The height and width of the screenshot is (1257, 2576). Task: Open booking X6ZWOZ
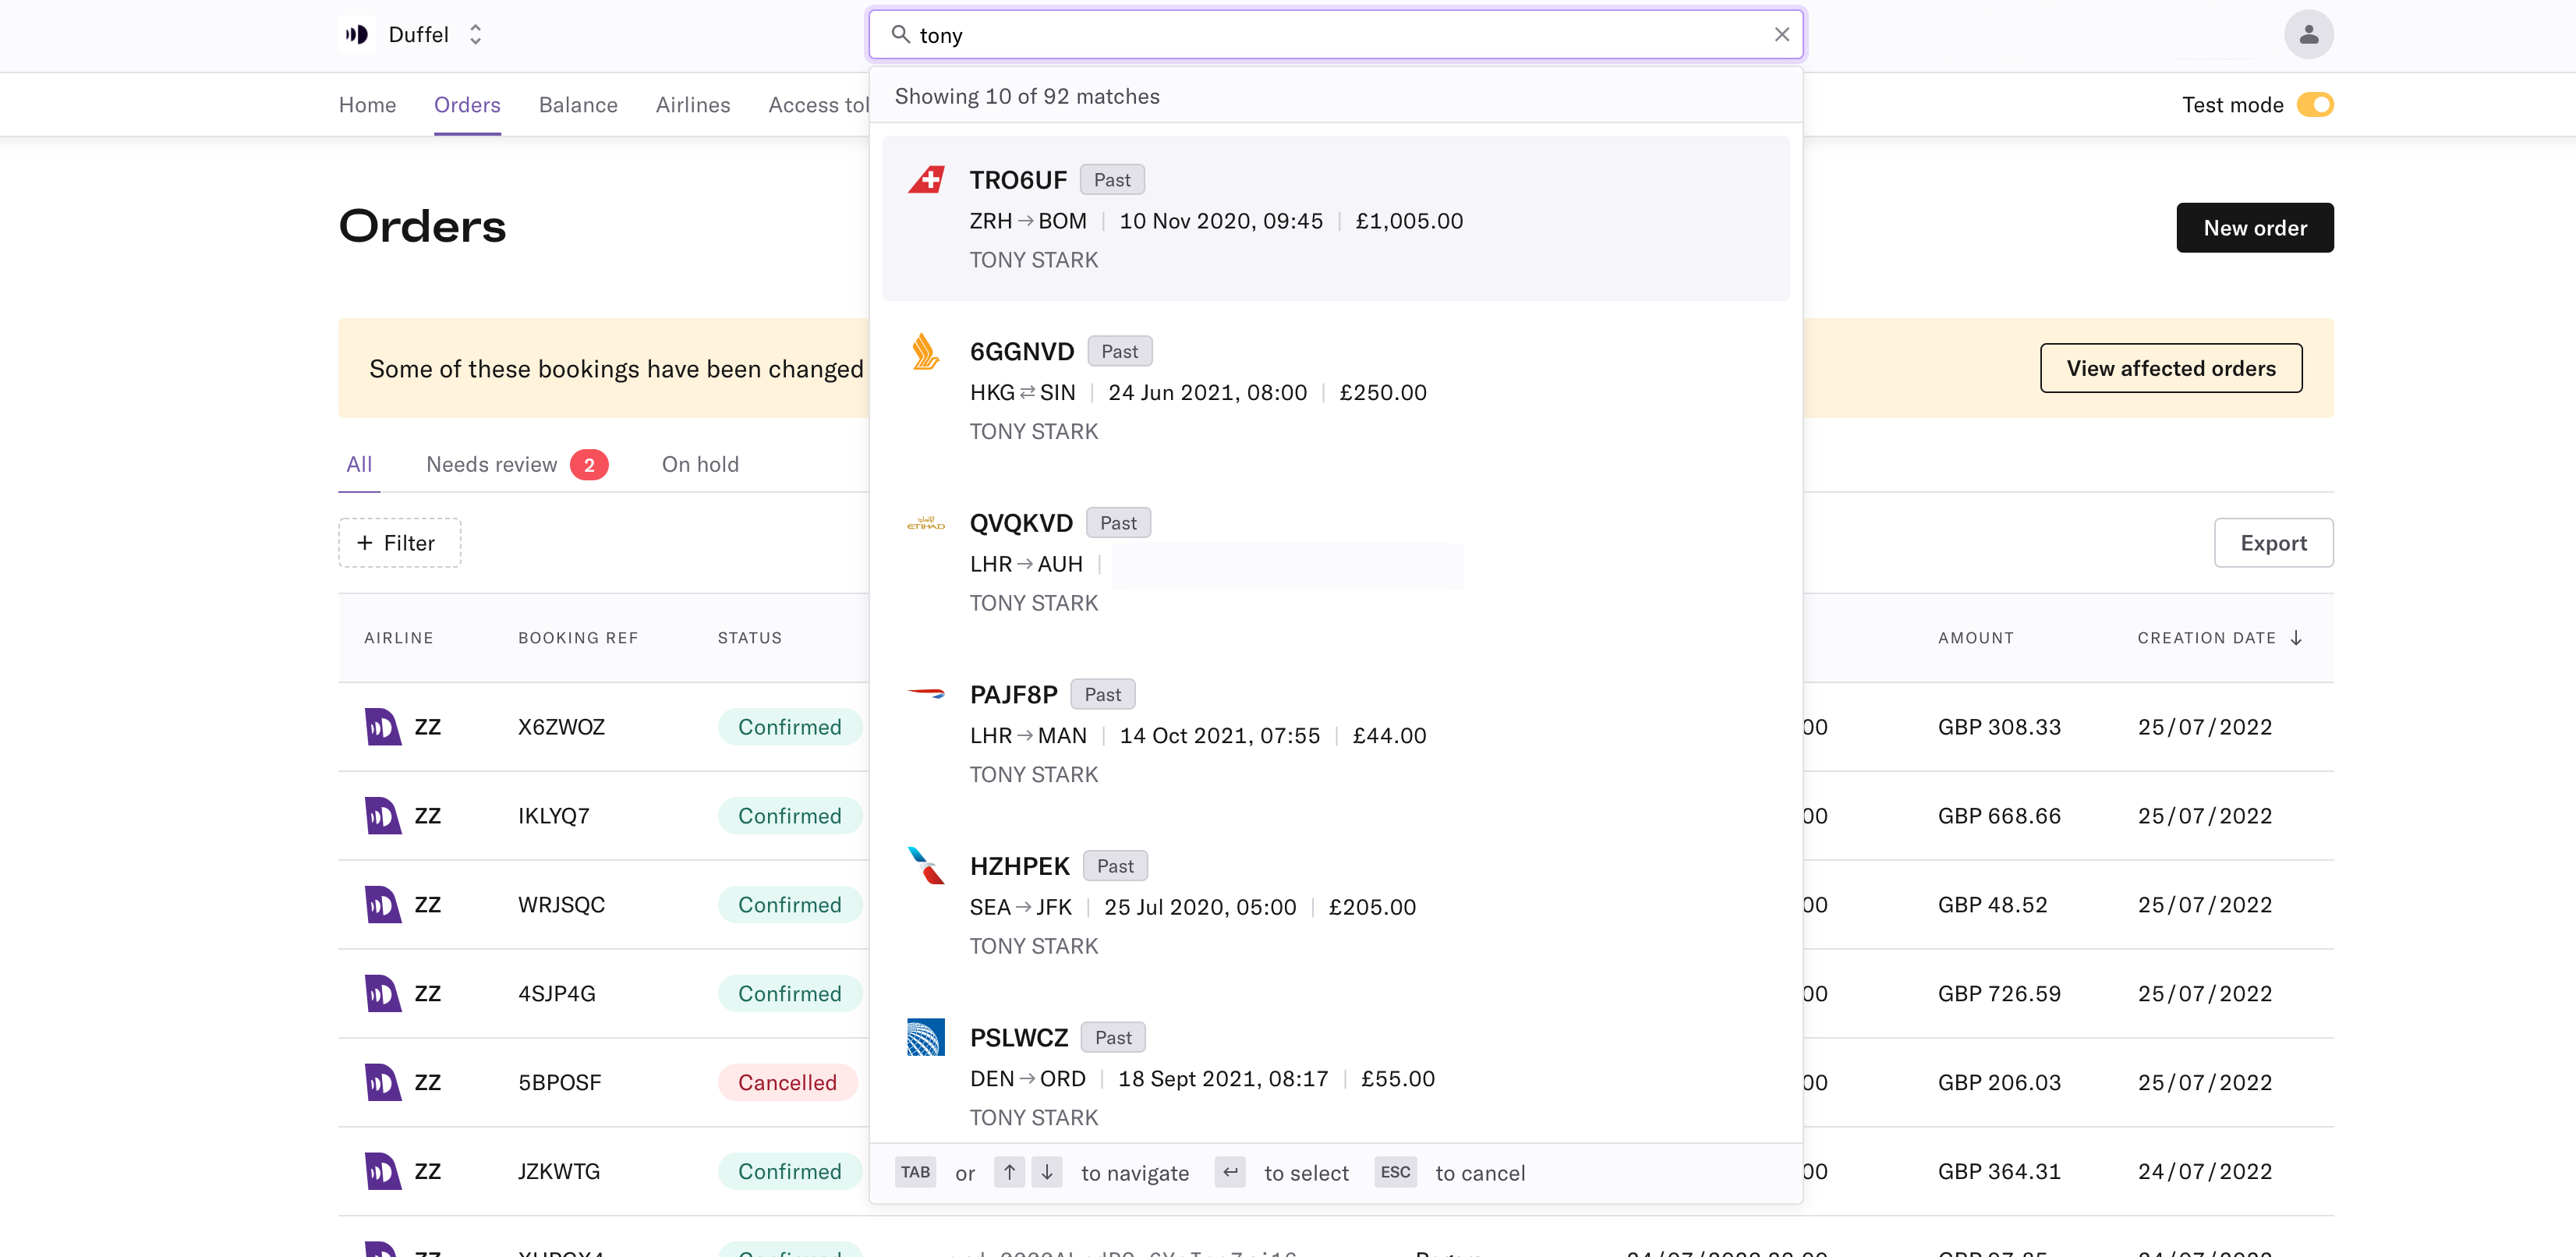pyautogui.click(x=561, y=727)
